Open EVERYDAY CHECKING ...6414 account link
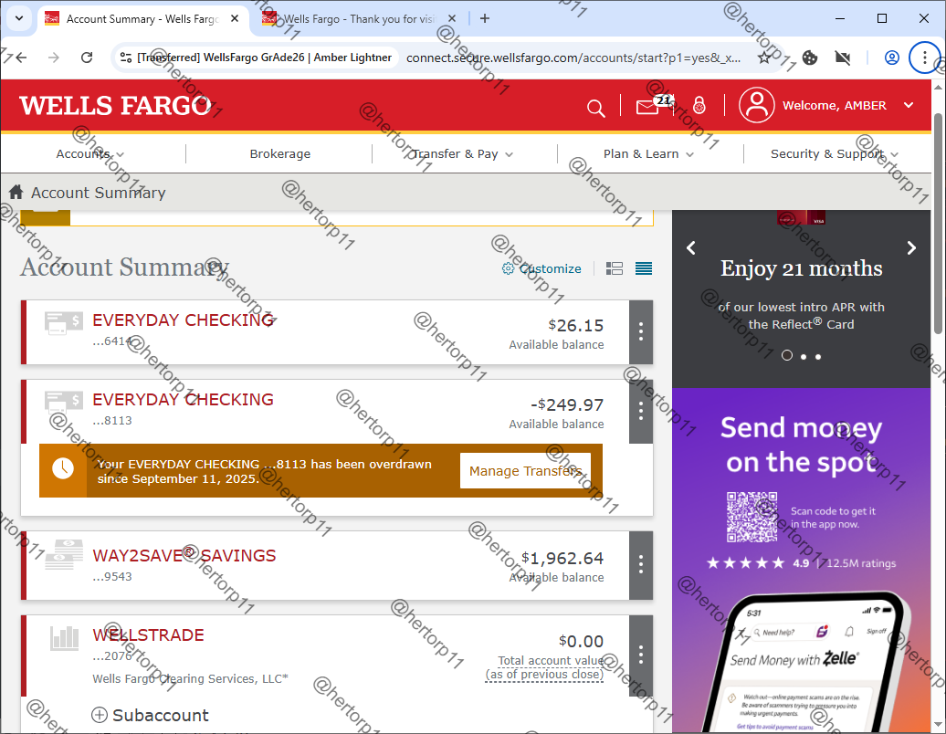The width and height of the screenshot is (946, 734). (x=183, y=320)
